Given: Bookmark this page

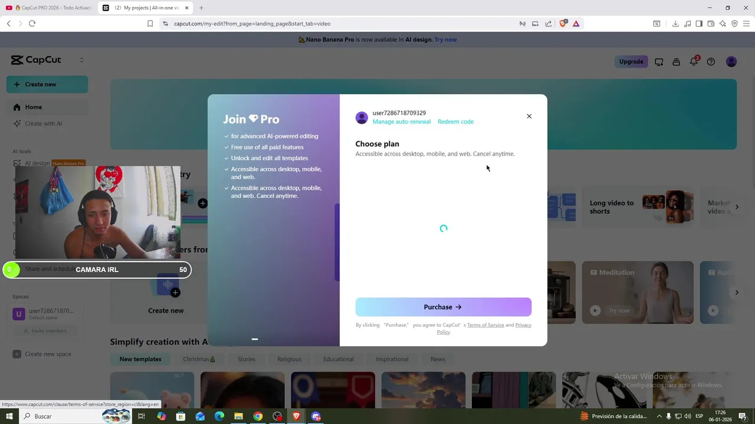Looking at the screenshot, I should tap(150, 24).
